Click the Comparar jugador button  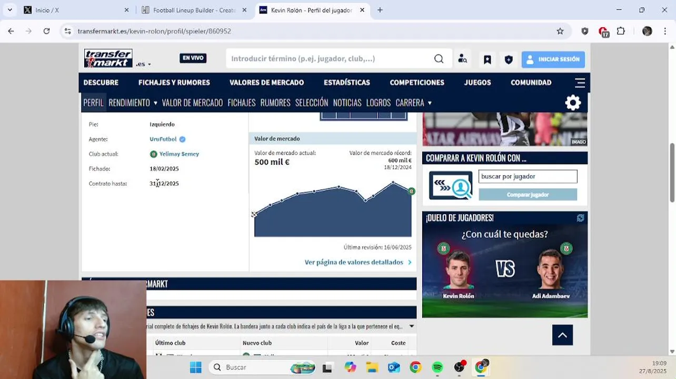pos(528,195)
